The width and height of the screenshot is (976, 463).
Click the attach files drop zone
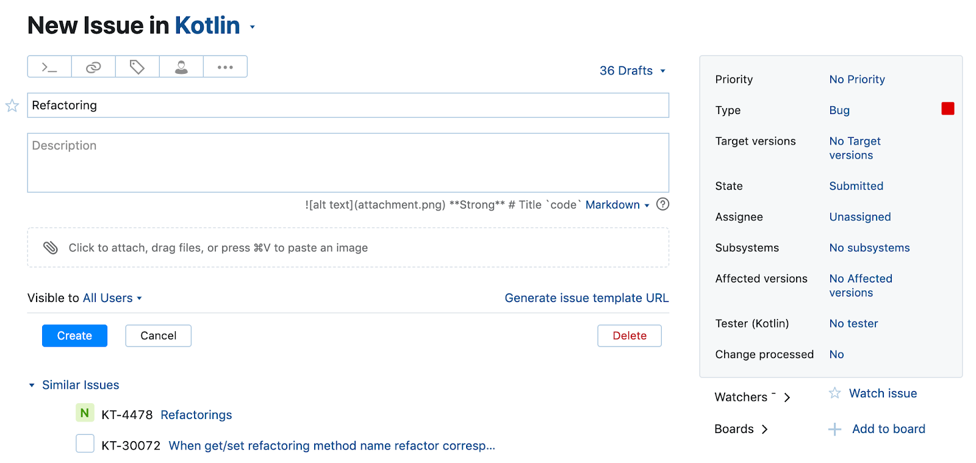(x=348, y=248)
